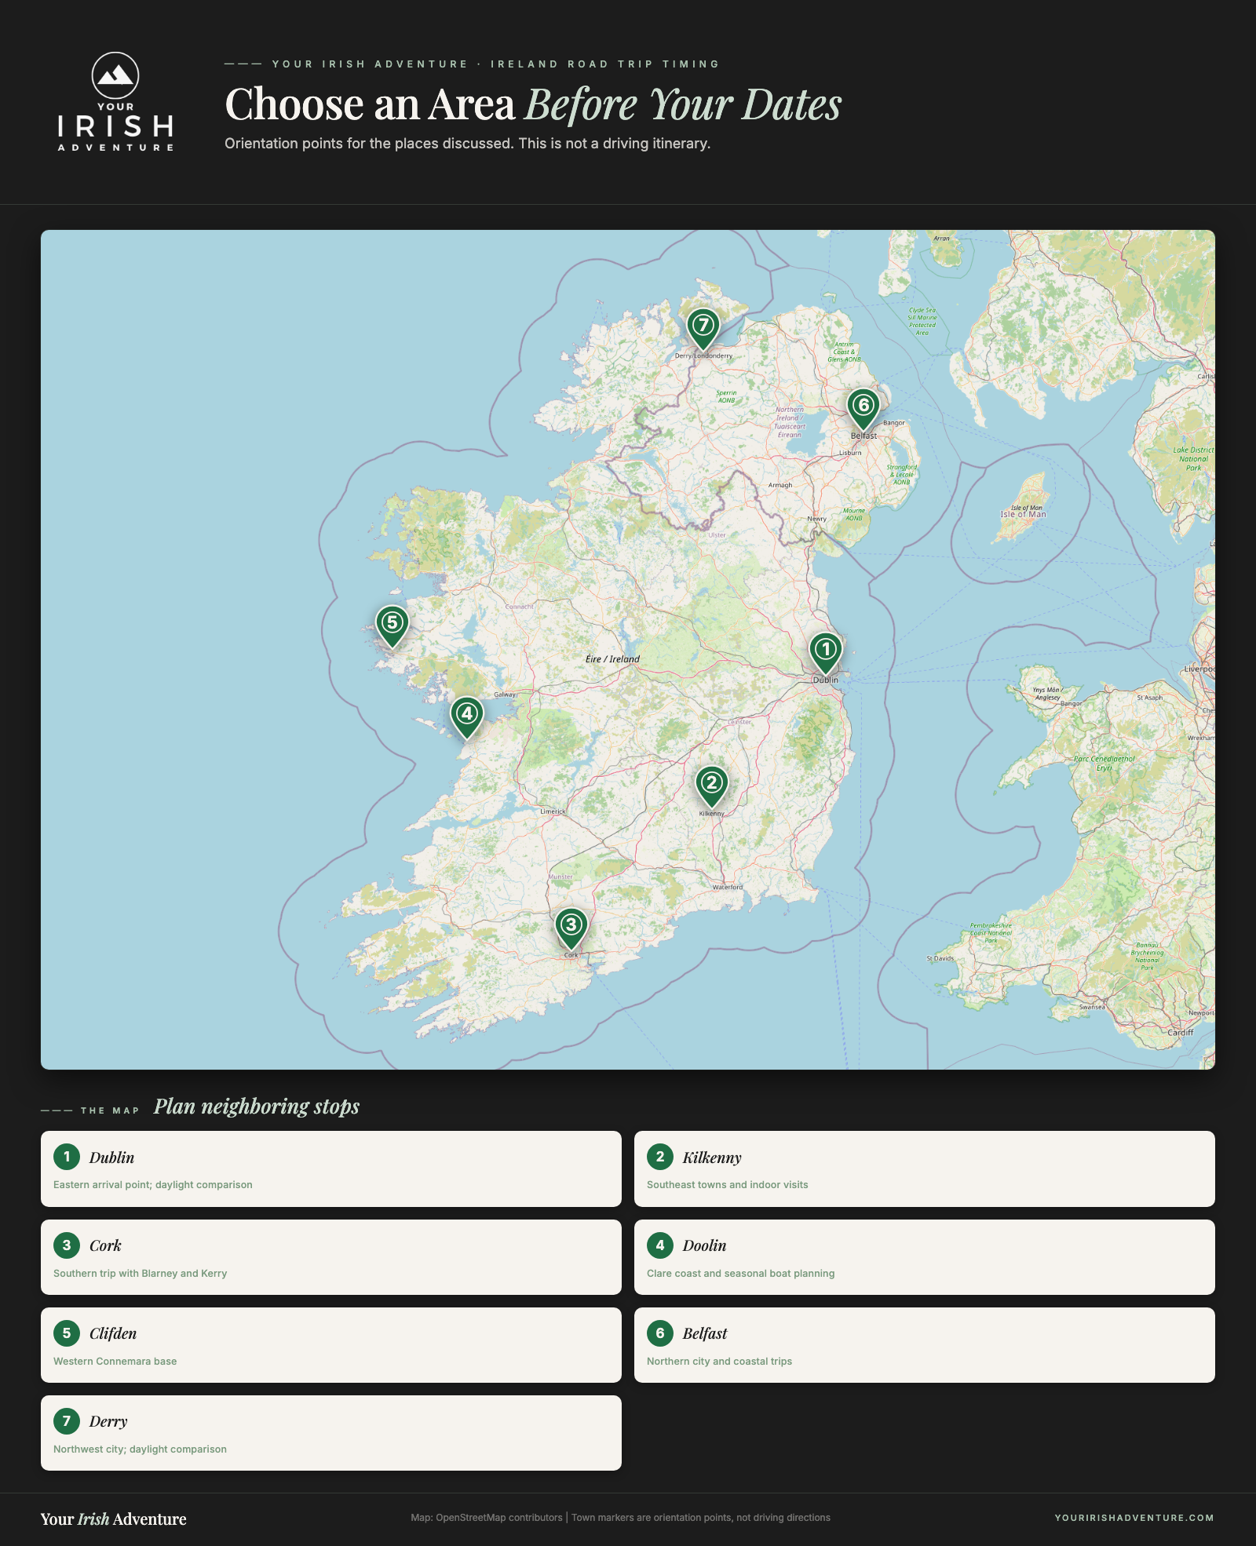
Task: Click the OpenStreetMap contributors attribution text
Action: [x=487, y=1517]
